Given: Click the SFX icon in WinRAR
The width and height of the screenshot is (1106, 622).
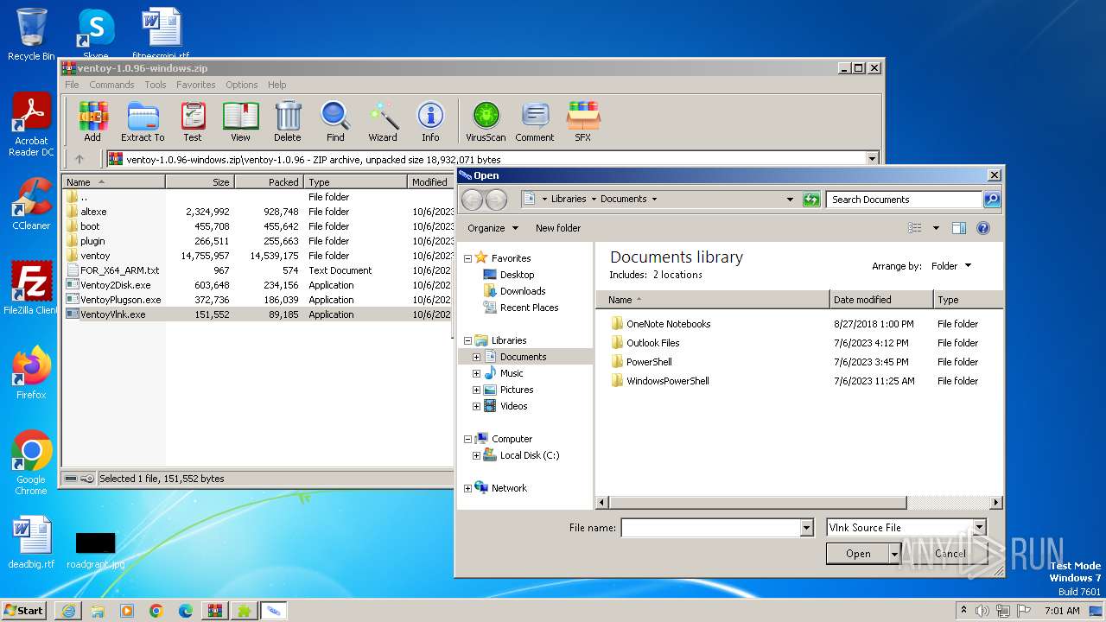Looking at the screenshot, I should click(583, 122).
